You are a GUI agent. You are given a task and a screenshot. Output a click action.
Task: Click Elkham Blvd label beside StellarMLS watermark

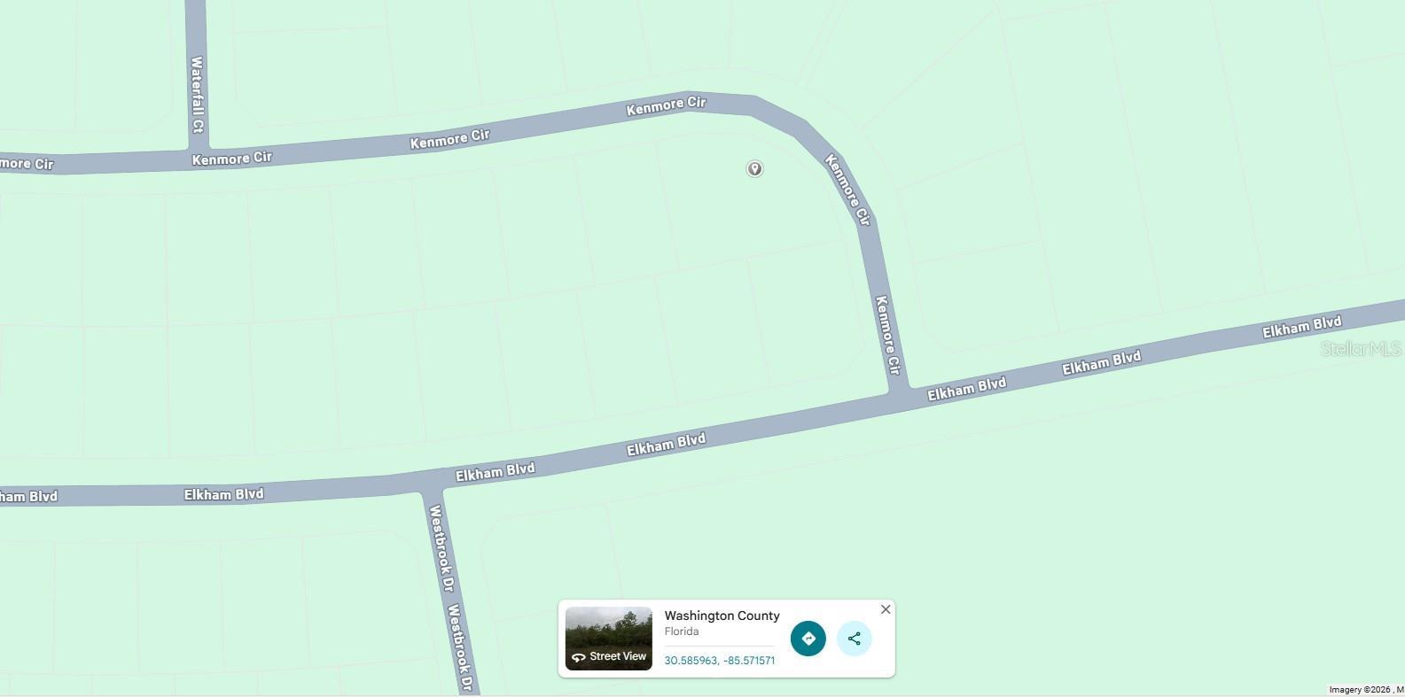coord(1301,327)
